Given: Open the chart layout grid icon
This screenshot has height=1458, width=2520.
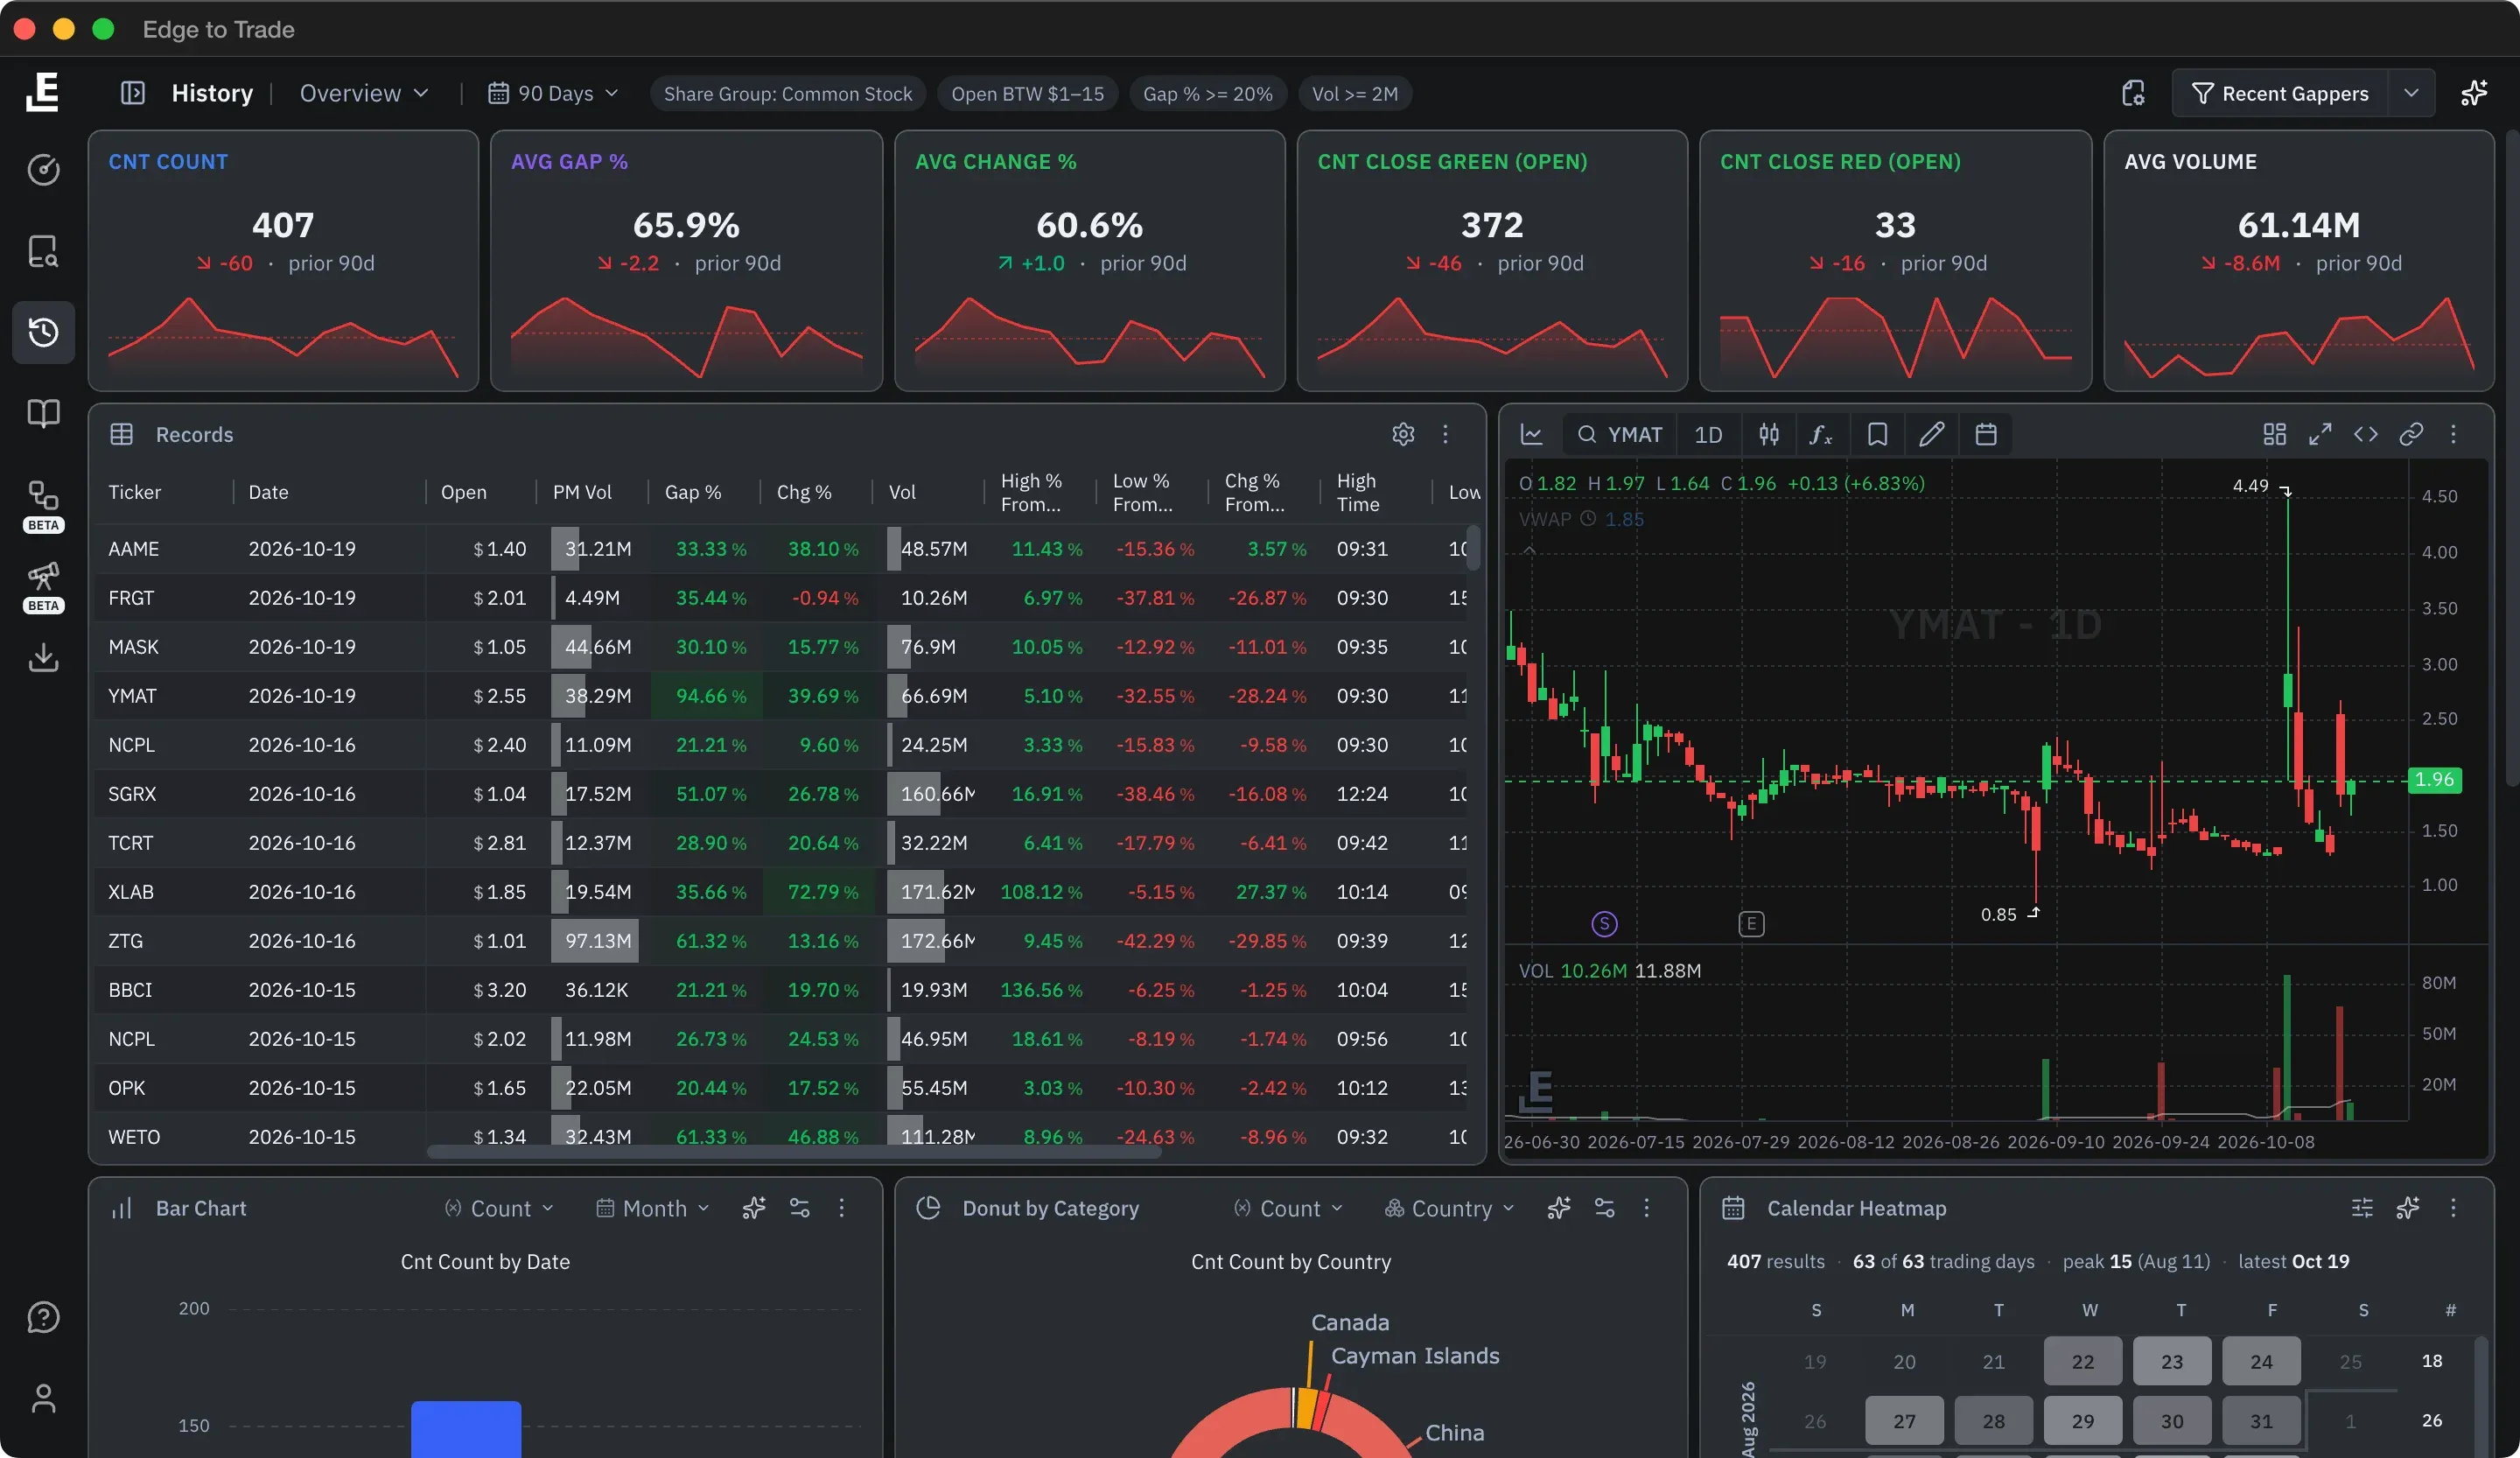Looking at the screenshot, I should click(2274, 434).
